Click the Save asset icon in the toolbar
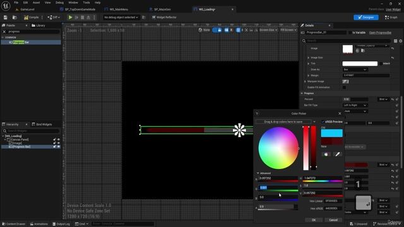The height and width of the screenshot is (227, 404). pos(6,17)
